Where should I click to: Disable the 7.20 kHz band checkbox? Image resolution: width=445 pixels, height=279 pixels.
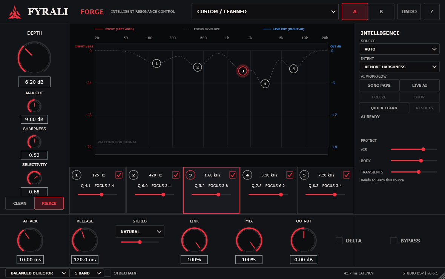[x=347, y=175]
